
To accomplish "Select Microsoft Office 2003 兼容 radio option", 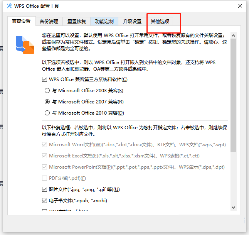I will point(47,90).
